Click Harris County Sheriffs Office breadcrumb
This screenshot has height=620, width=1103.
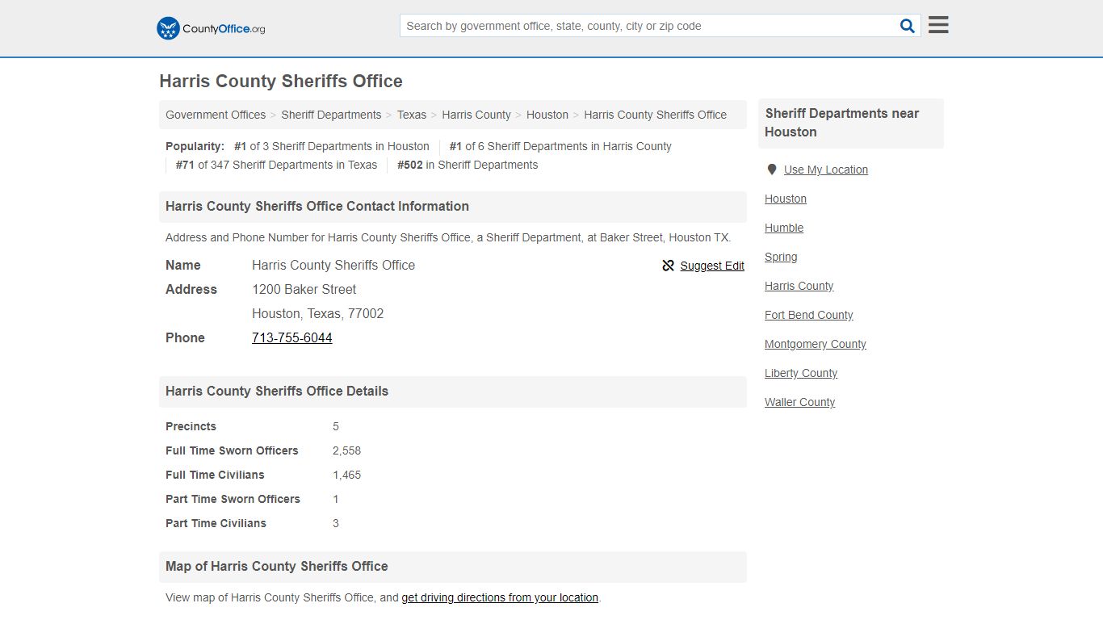pyautogui.click(x=655, y=115)
